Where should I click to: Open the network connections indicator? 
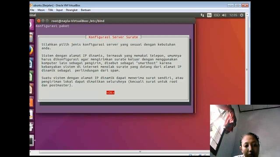click(x=202, y=15)
